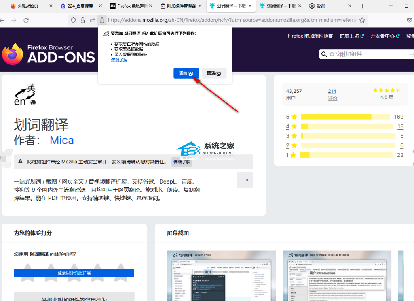
Task: Open the 4-star reviews link
Action: coord(291,126)
